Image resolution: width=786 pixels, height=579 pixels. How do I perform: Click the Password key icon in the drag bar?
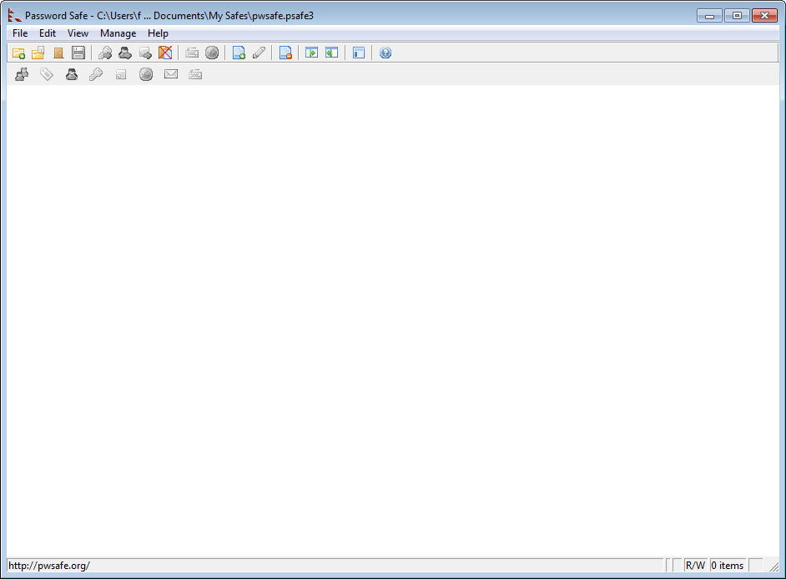pyautogui.click(x=96, y=74)
